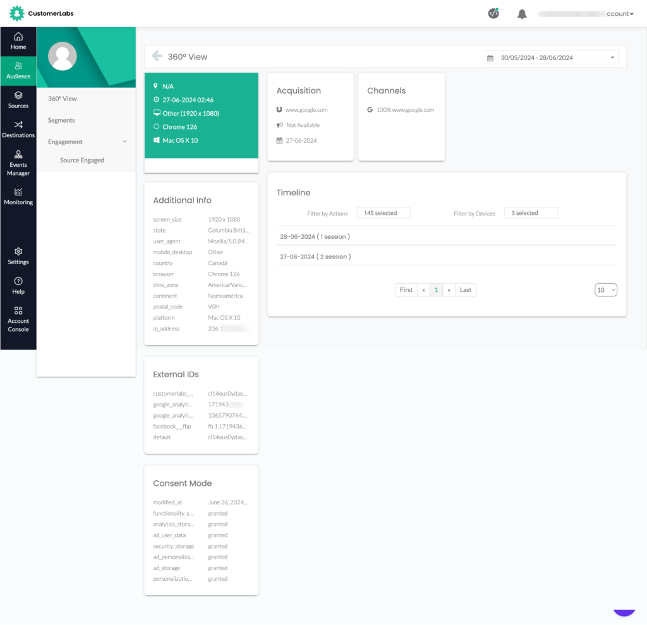
Task: Click the Google G icon in Channels
Action: pos(370,109)
